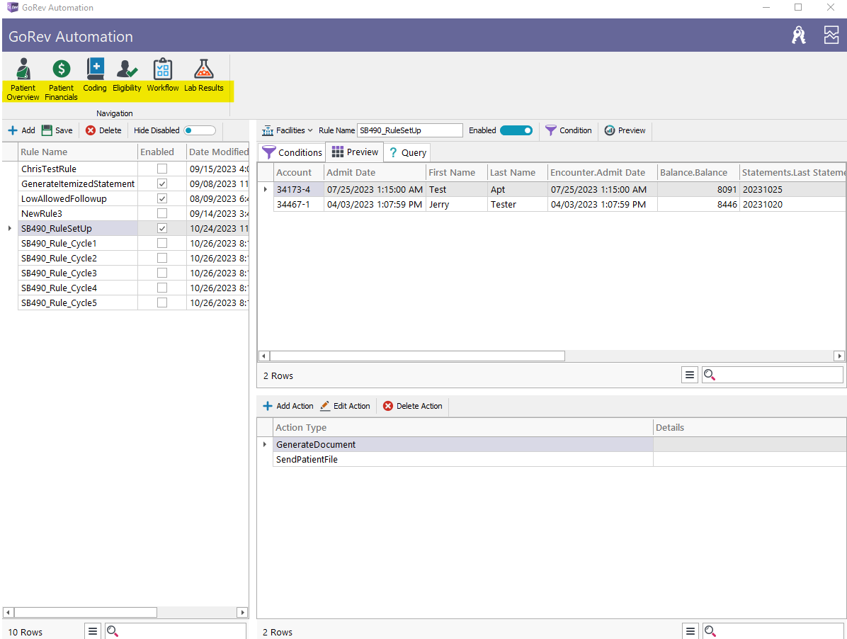This screenshot has width=847, height=639.
Task: Sort preview by Balance.Balance column
Action: point(698,172)
